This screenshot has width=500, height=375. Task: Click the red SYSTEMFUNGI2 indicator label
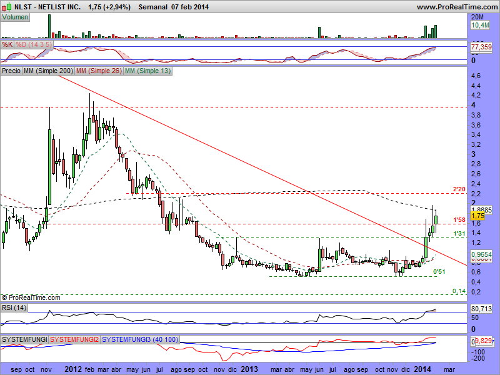pyautogui.click(x=74, y=339)
